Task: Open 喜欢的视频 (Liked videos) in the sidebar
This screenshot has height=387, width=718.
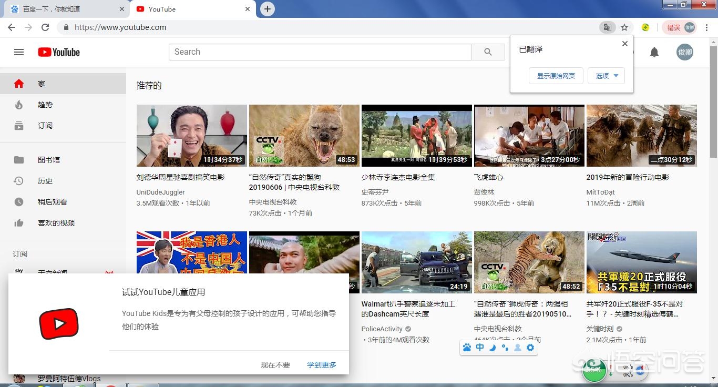Action: click(63, 223)
